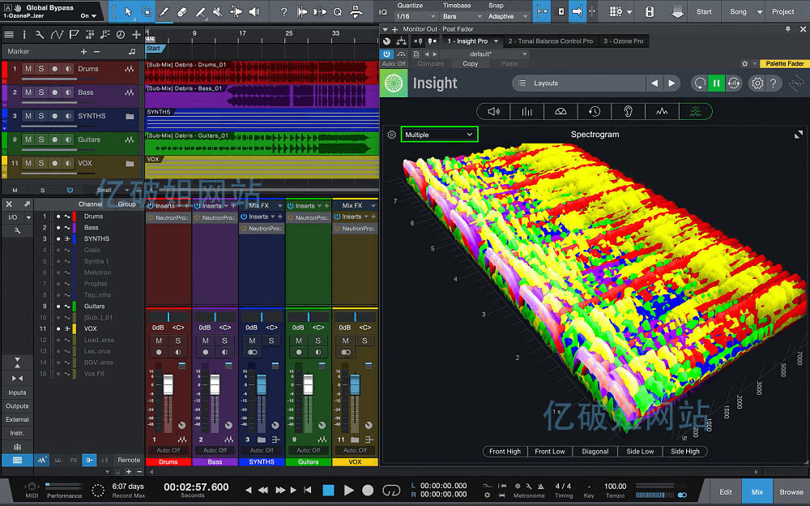Open the Browse panel tab
This screenshot has width=810, height=506.
point(791,492)
